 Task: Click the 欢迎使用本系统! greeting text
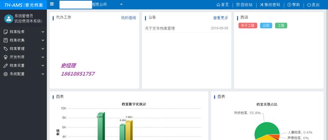(28, 21)
